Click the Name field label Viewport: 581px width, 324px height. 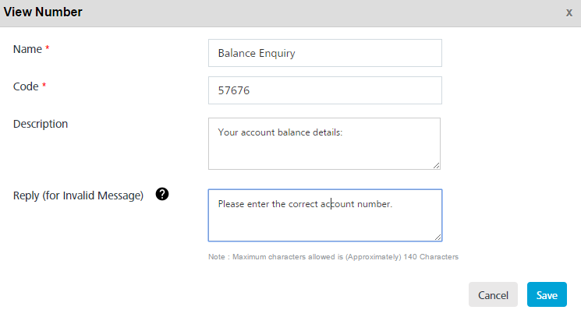click(27, 49)
